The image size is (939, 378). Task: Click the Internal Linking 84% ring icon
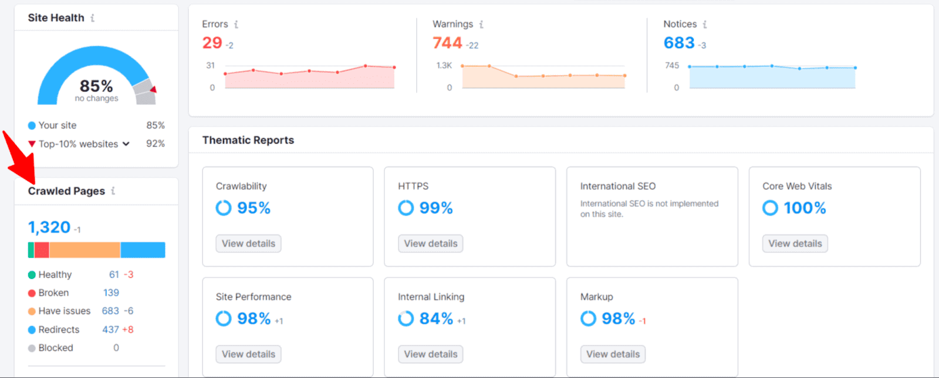coord(406,319)
